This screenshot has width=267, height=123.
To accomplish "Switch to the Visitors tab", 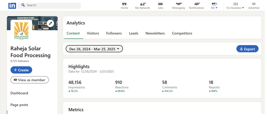I will [93, 33].
